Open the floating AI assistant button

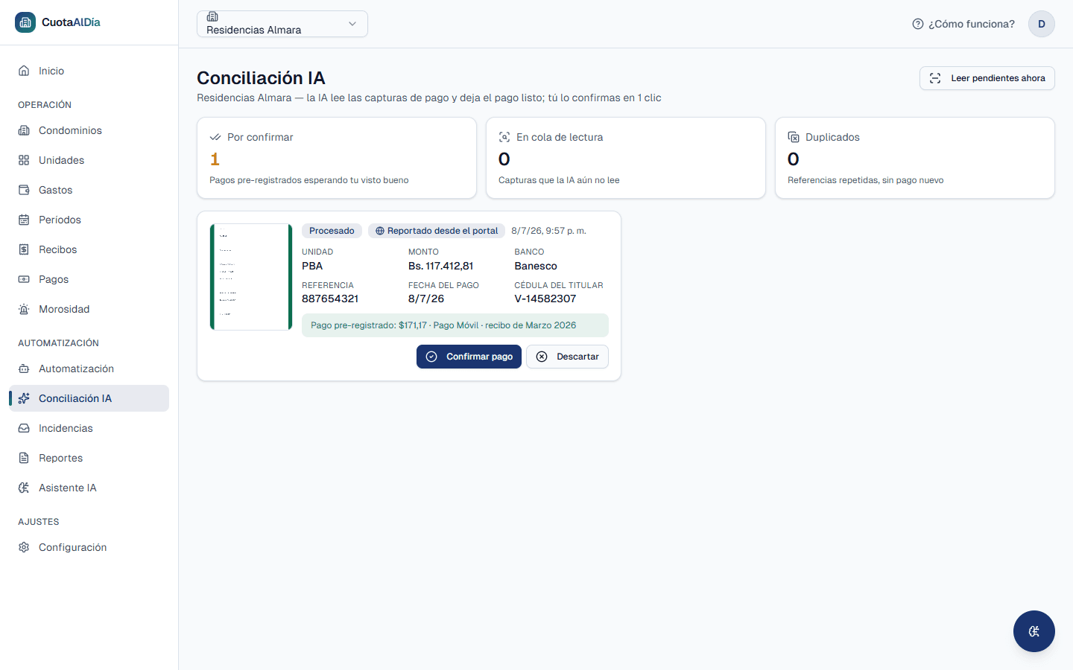tap(1034, 631)
